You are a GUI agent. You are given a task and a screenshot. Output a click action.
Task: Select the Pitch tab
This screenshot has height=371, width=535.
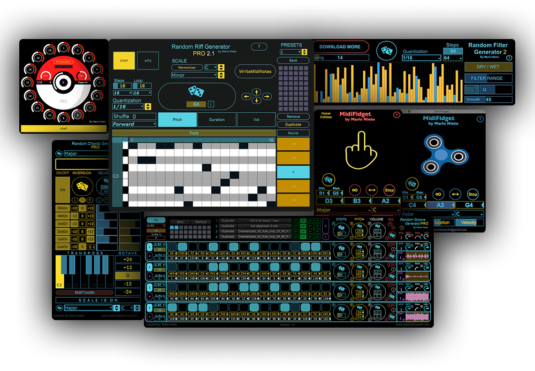coord(178,120)
